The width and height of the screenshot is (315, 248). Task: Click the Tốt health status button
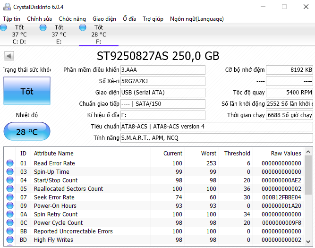coord(27,91)
